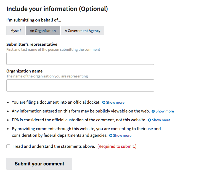The height and width of the screenshot is (177, 212).
Task: Expand Show more about publicly viewable information
Action: click(x=165, y=111)
